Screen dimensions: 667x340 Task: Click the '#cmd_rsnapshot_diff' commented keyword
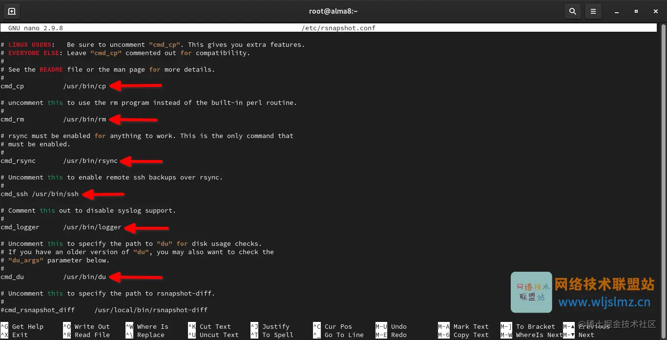38,310
